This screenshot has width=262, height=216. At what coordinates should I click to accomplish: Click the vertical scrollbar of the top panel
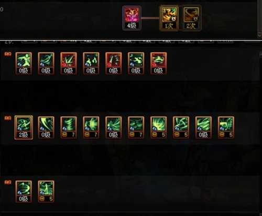[260, 18]
